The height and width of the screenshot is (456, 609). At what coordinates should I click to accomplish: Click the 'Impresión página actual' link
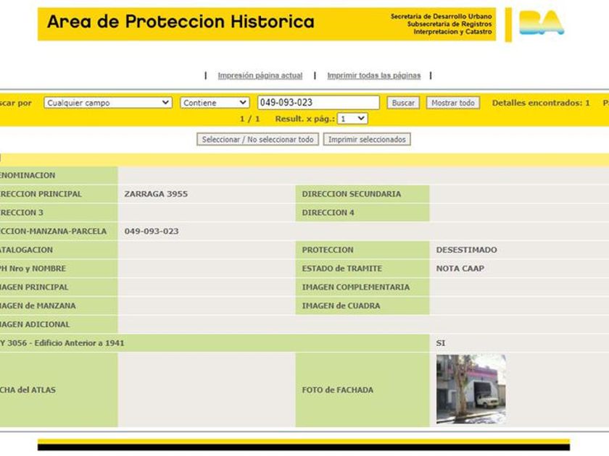(260, 75)
